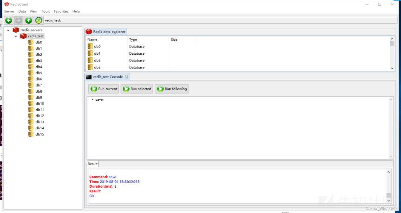The image size is (401, 213).
Task: Select db12 database icon in server tree
Action: [31, 116]
